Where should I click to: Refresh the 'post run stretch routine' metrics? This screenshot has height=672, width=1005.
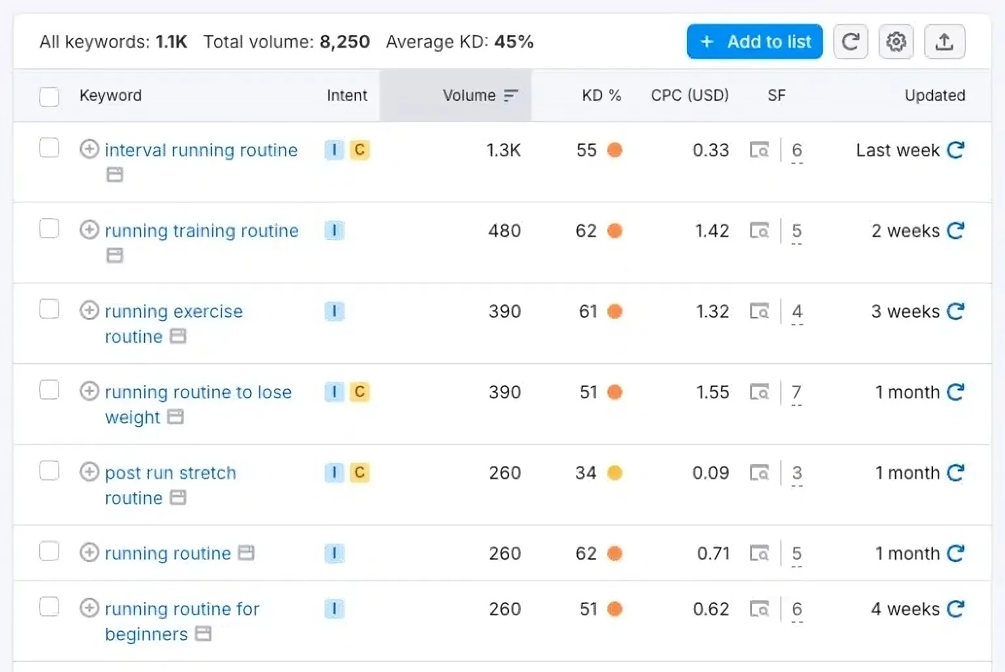[x=956, y=473]
